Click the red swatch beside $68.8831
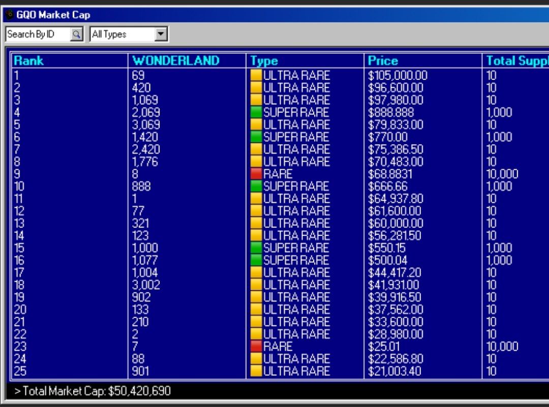 click(256, 174)
